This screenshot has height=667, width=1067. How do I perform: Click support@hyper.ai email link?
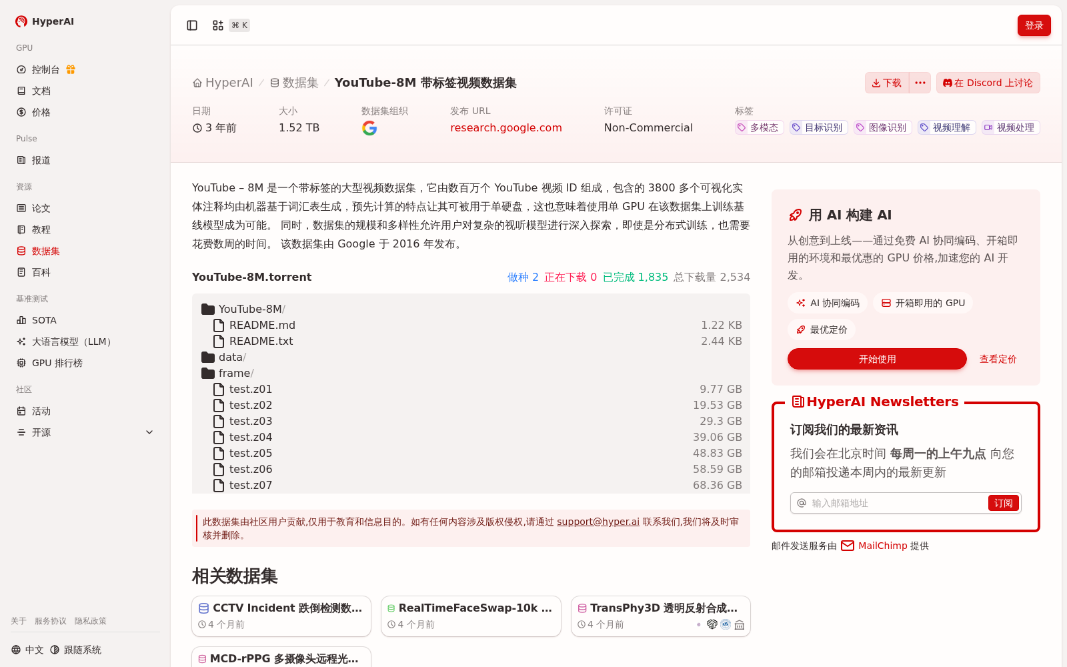pos(598,522)
